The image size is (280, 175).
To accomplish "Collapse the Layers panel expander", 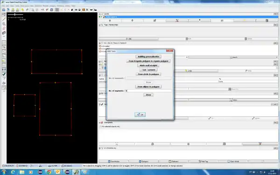I will pos(100,14).
